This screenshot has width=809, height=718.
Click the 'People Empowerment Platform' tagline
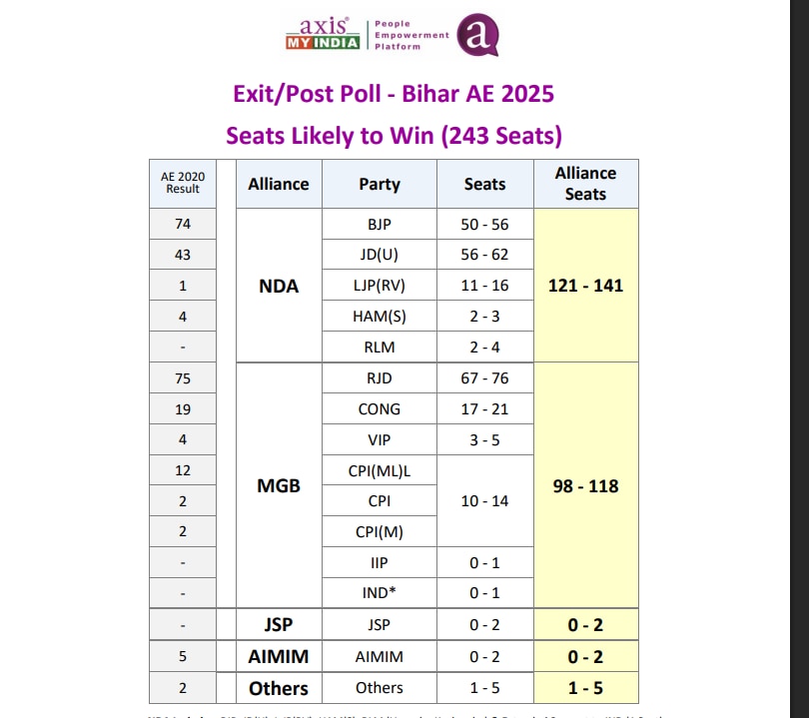click(x=410, y=35)
